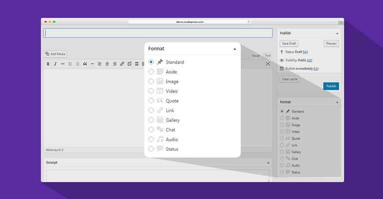
Task: Insert a horizontal line
Action: pyautogui.click(x=92, y=64)
